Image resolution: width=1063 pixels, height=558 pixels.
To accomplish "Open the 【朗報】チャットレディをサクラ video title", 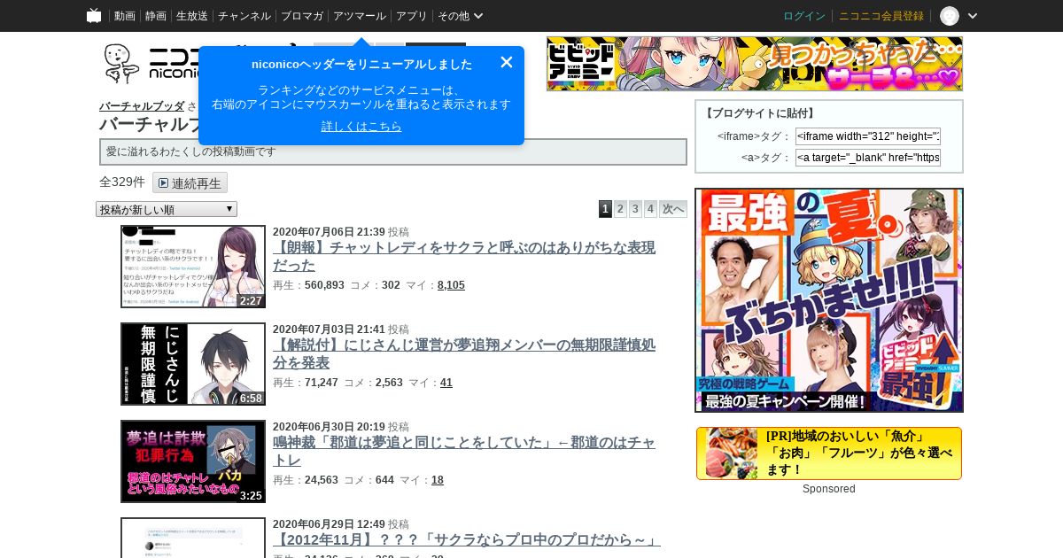I will (464, 256).
